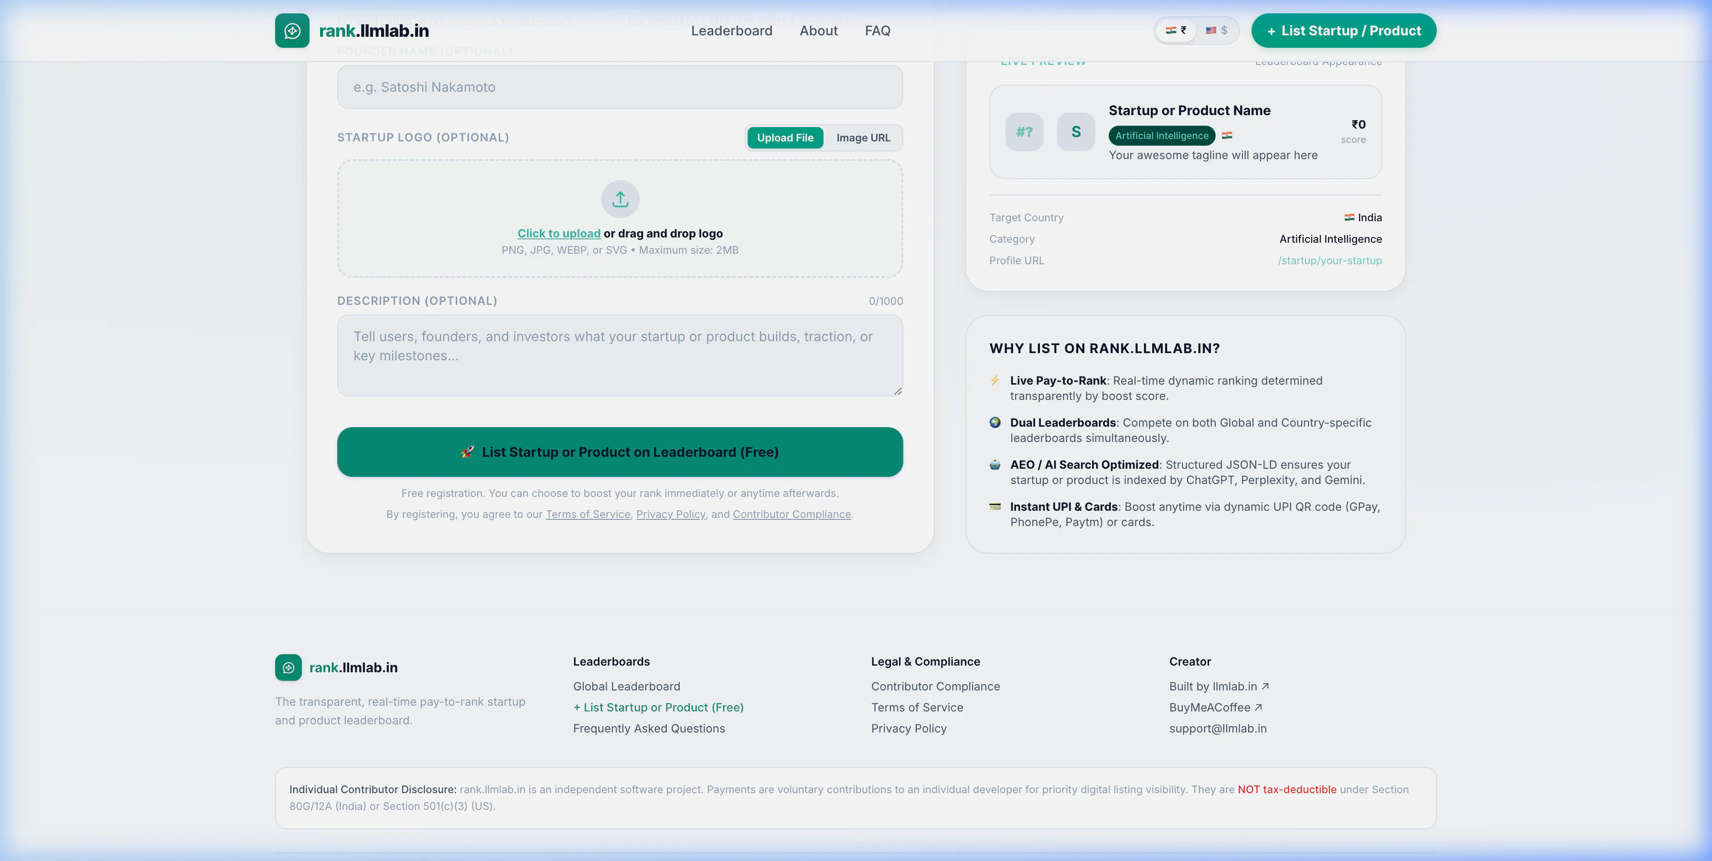The width and height of the screenshot is (1712, 861).
Task: Open the FAQ nav item
Action: click(x=877, y=31)
